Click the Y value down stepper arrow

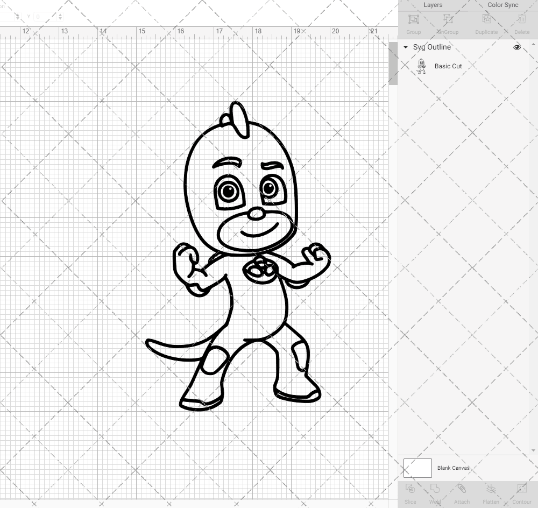(61, 19)
